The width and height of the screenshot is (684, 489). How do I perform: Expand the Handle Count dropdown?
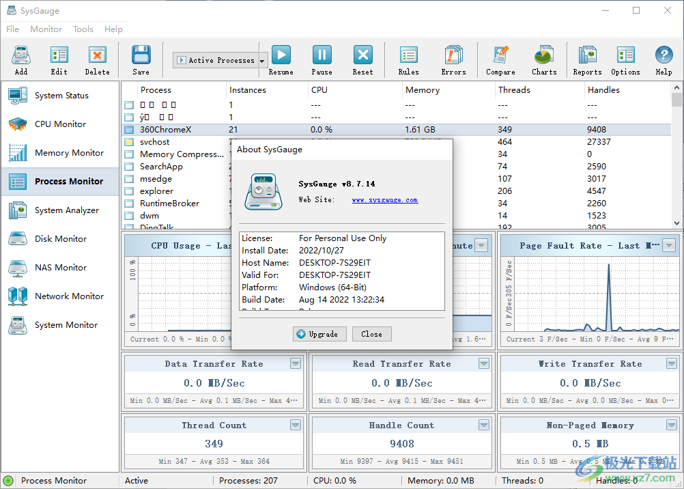tap(484, 425)
